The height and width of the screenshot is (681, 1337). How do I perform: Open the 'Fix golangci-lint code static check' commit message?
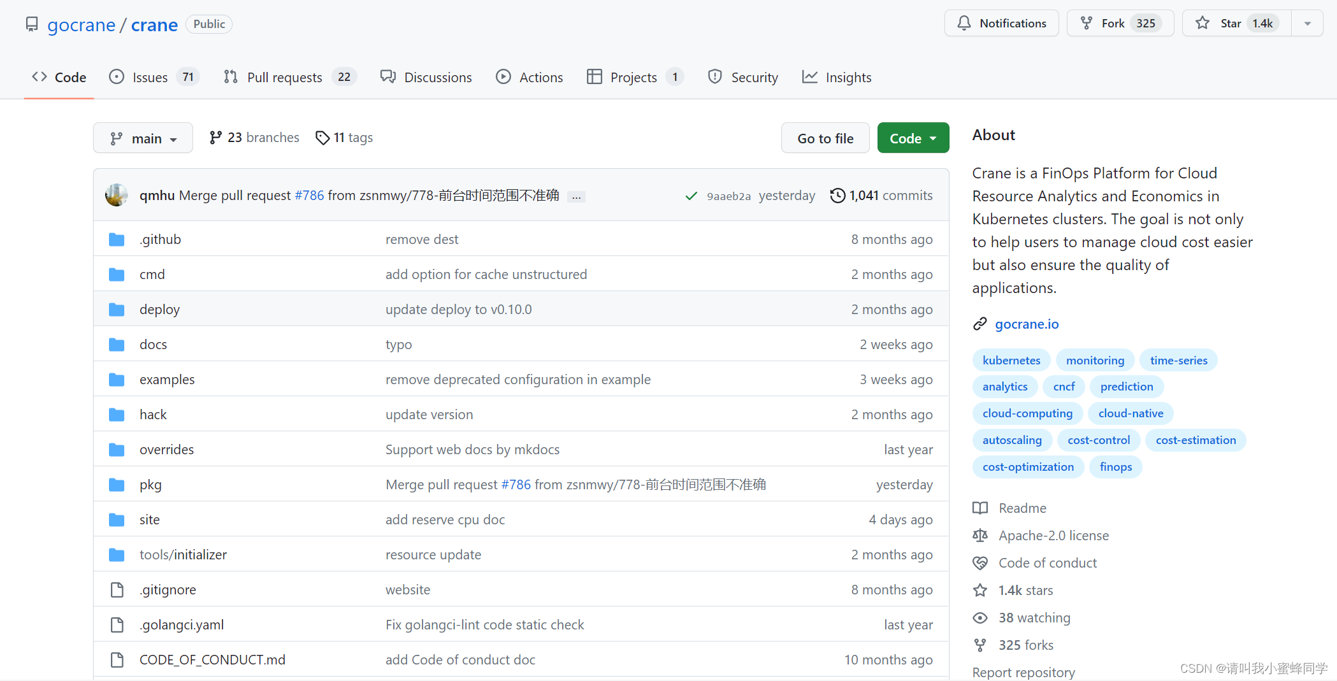point(484,625)
